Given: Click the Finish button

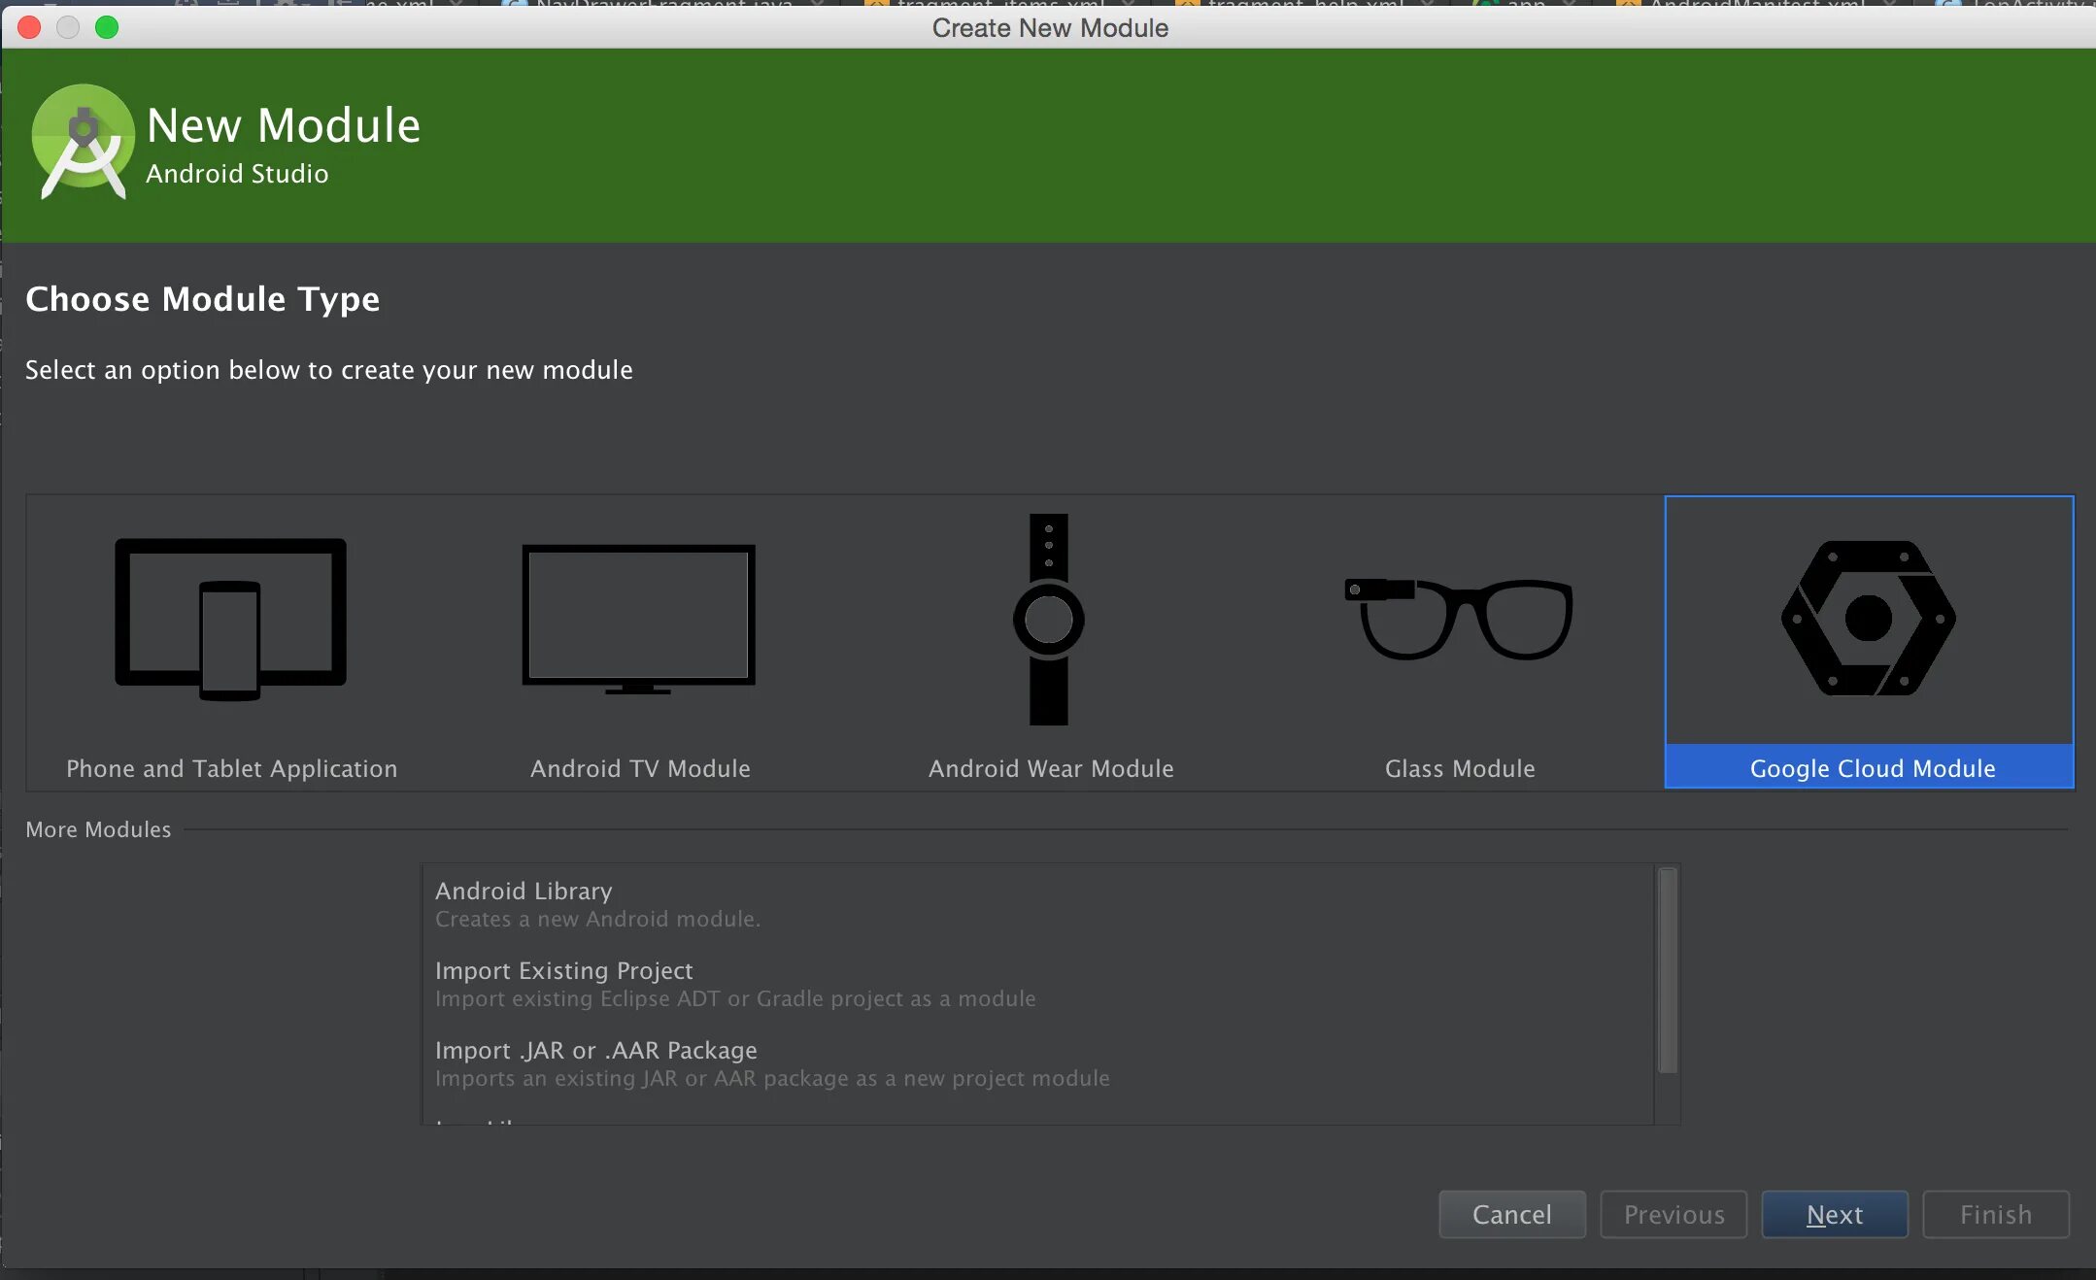Looking at the screenshot, I should click(x=1996, y=1214).
